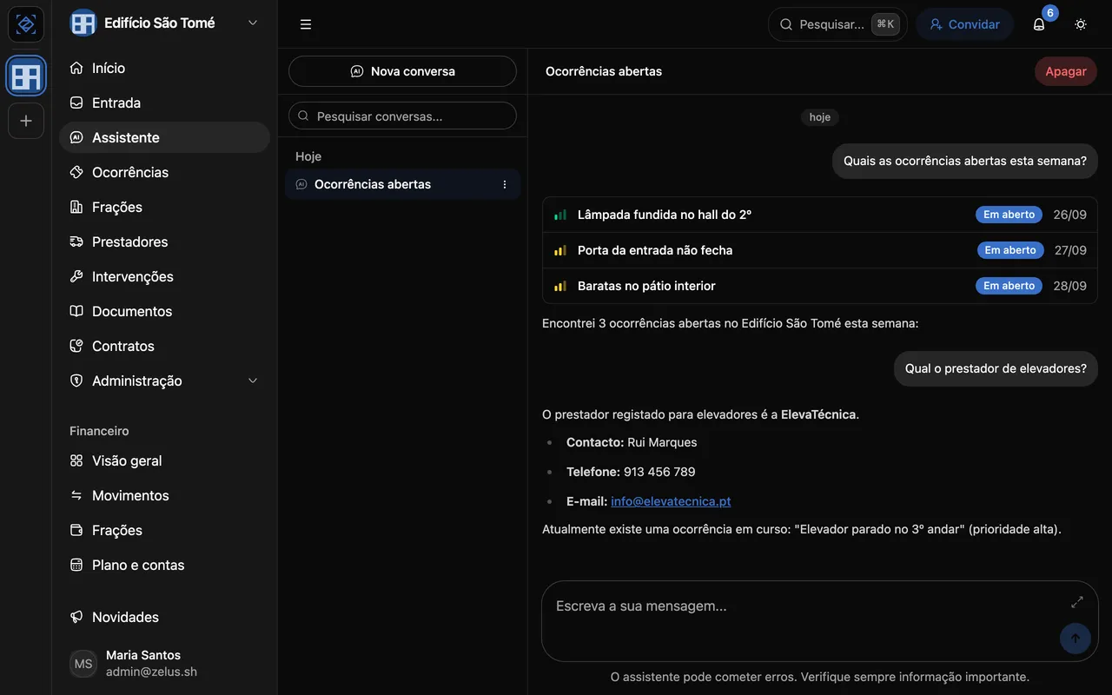Go to Início in the sidebar

point(164,68)
